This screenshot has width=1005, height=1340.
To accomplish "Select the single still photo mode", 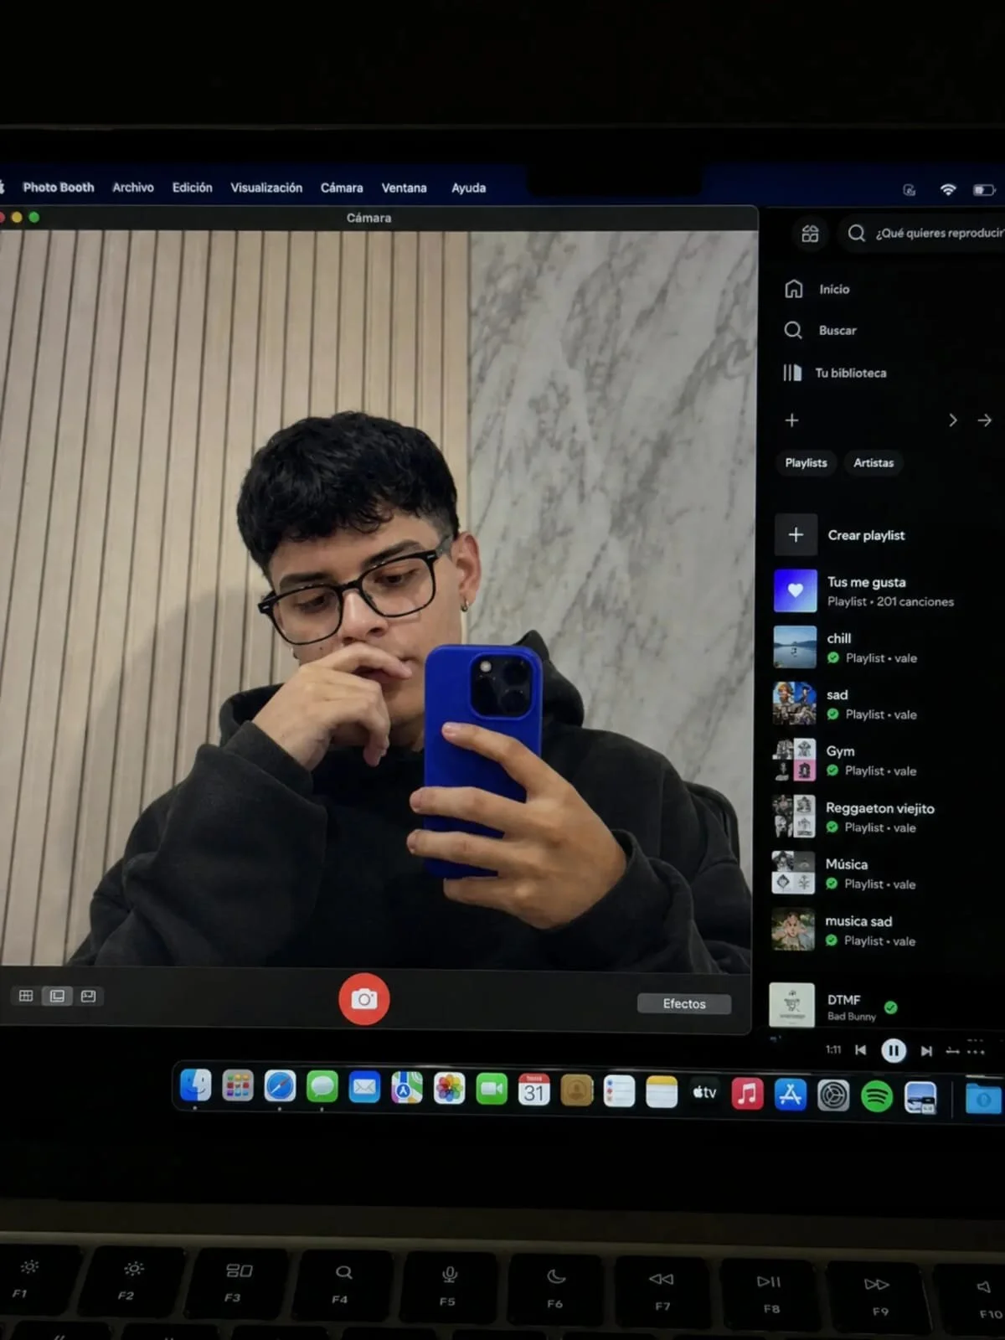I will [x=57, y=996].
